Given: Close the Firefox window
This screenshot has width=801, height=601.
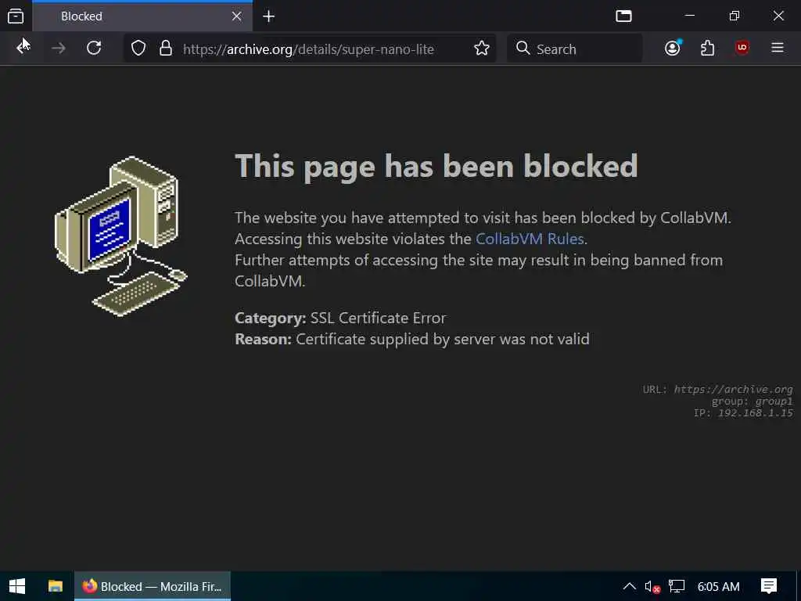Looking at the screenshot, I should [x=778, y=16].
